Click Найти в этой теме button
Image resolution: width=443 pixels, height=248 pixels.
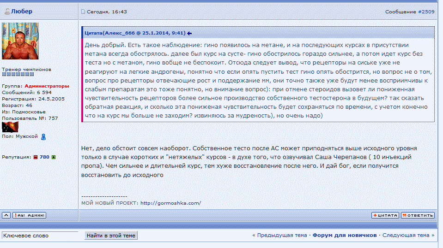click(x=111, y=236)
